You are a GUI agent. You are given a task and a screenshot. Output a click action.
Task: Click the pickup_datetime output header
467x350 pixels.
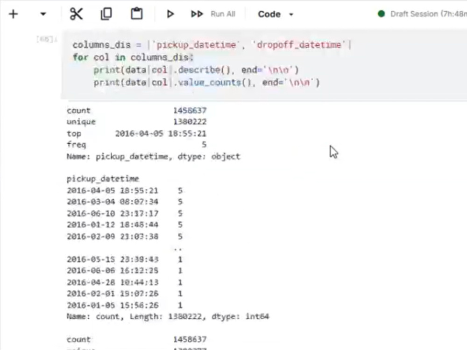[x=103, y=179]
